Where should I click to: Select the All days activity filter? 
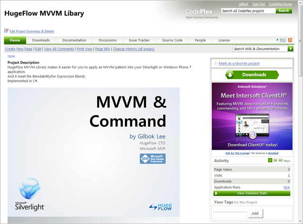[280, 160]
